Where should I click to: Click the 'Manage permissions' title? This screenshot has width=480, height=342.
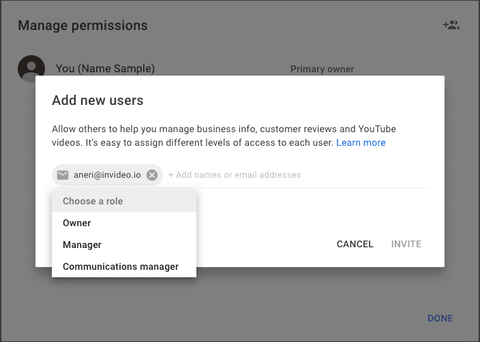point(82,26)
